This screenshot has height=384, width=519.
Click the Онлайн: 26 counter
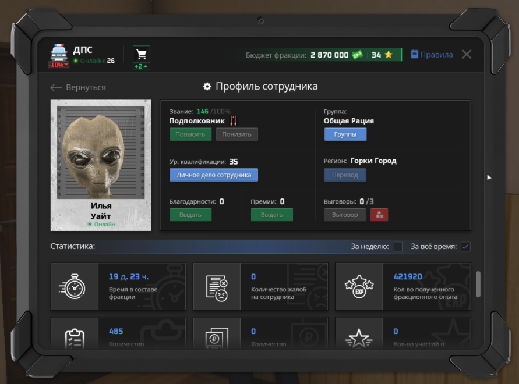(x=94, y=61)
